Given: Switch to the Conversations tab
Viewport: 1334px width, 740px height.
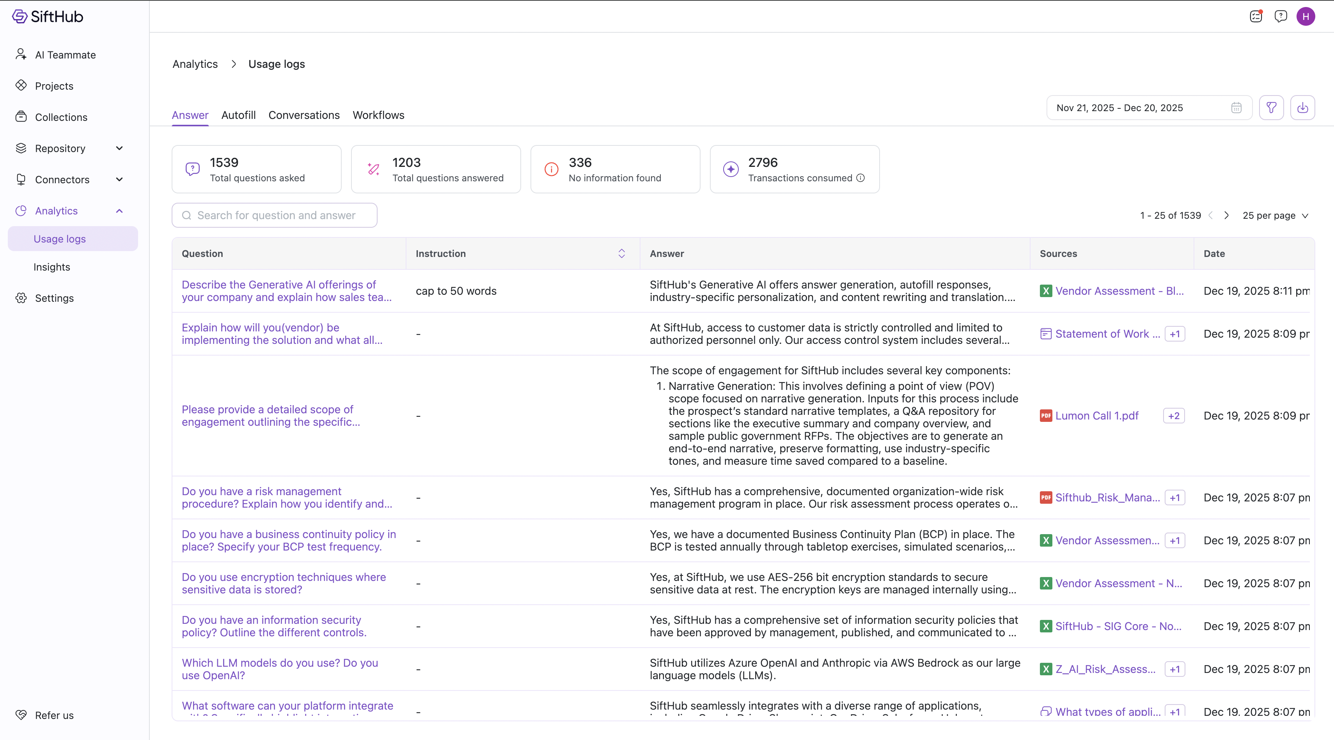Looking at the screenshot, I should coord(303,115).
